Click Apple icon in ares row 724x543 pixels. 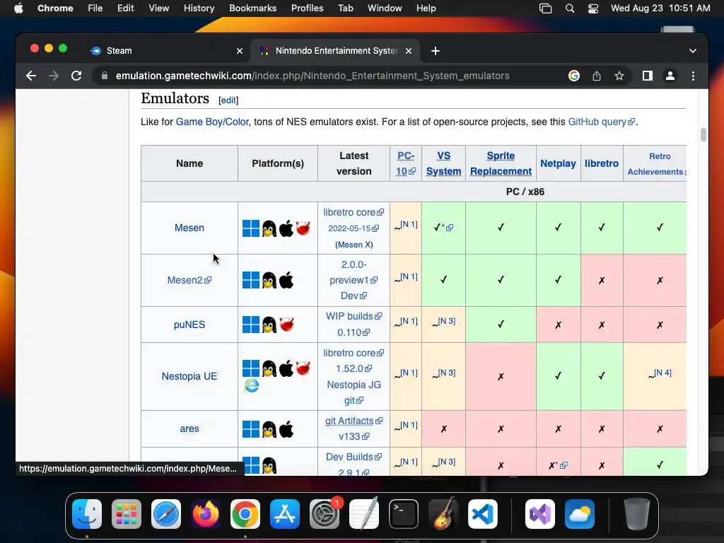pyautogui.click(x=286, y=429)
